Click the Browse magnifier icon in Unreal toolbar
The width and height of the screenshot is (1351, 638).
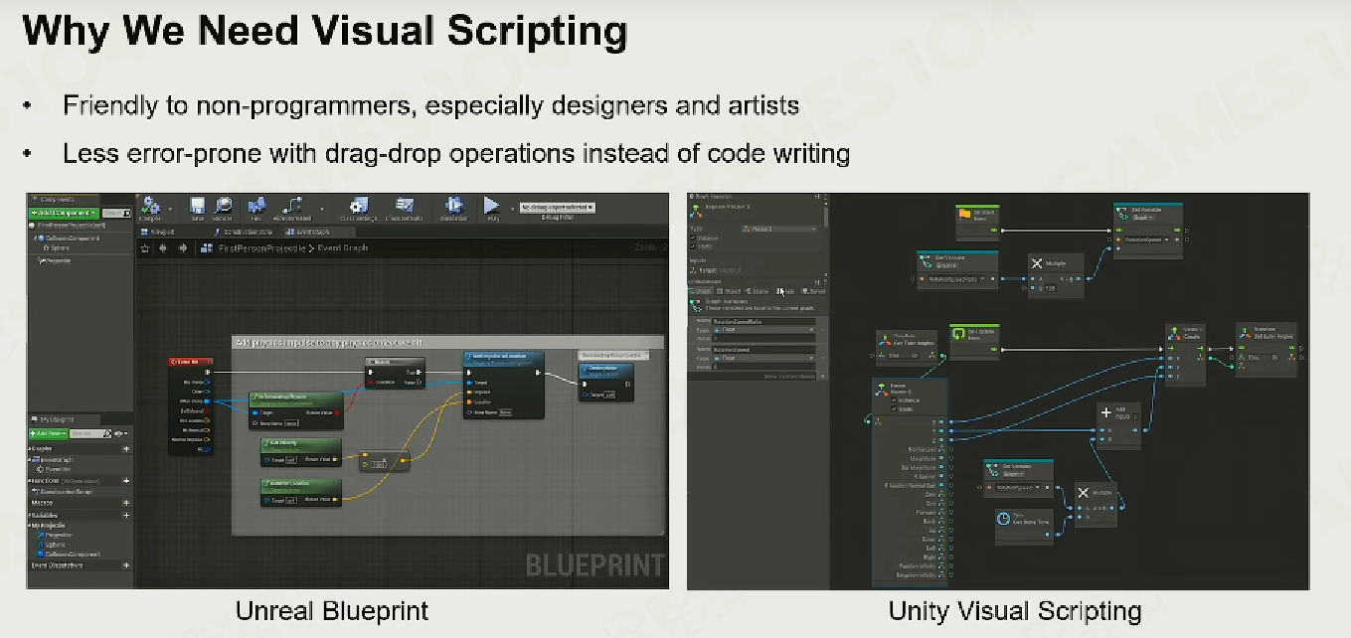(x=223, y=206)
